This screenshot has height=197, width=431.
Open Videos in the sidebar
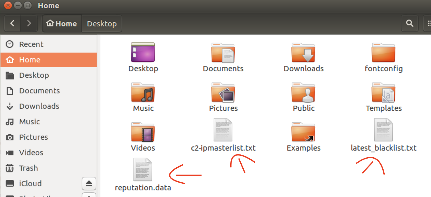[x=31, y=153]
